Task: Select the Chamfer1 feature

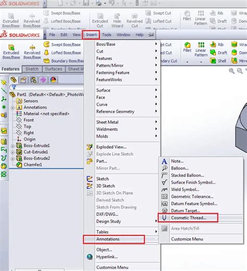Action: pos(29,165)
